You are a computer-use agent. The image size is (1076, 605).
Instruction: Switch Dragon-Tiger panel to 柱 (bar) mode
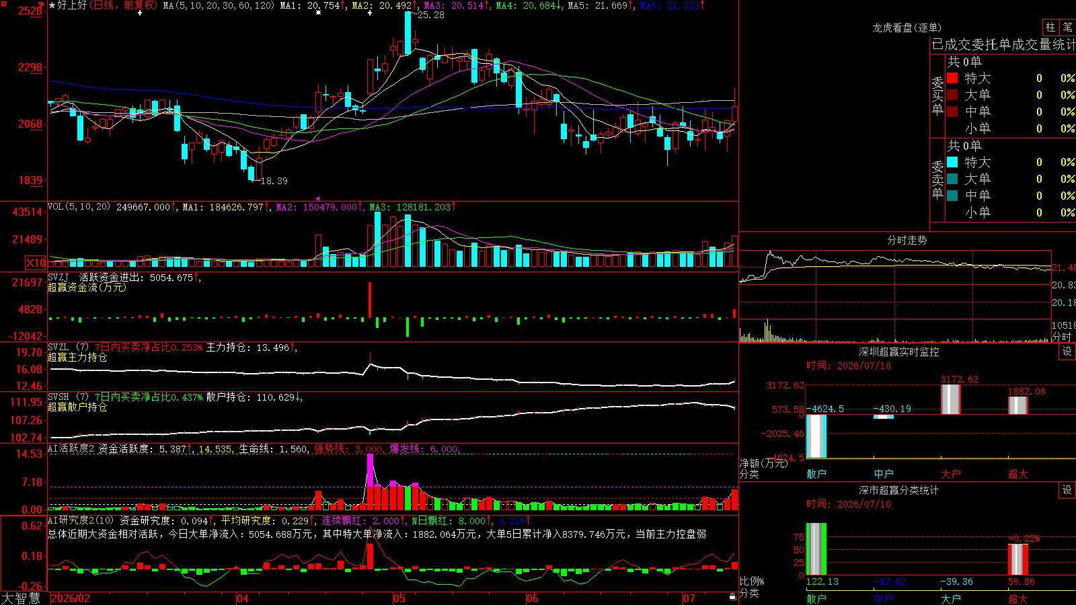tap(1051, 27)
